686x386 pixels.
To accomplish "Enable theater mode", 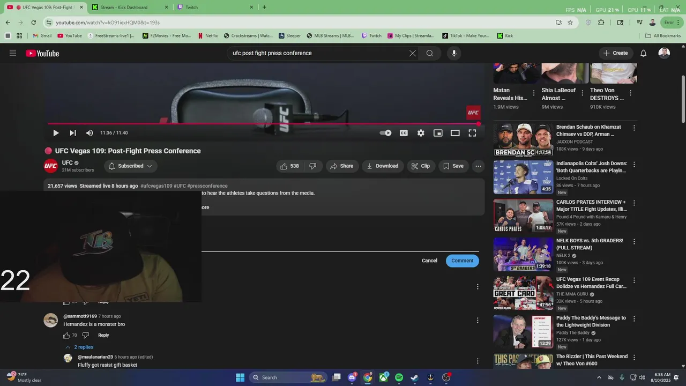I will 455,133.
